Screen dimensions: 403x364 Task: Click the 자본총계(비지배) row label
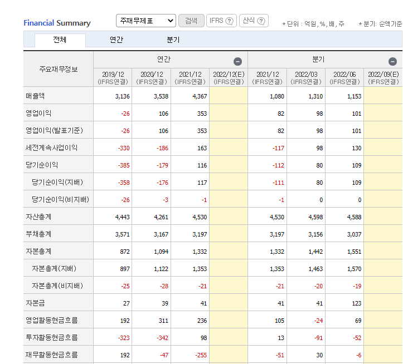(x=57, y=286)
